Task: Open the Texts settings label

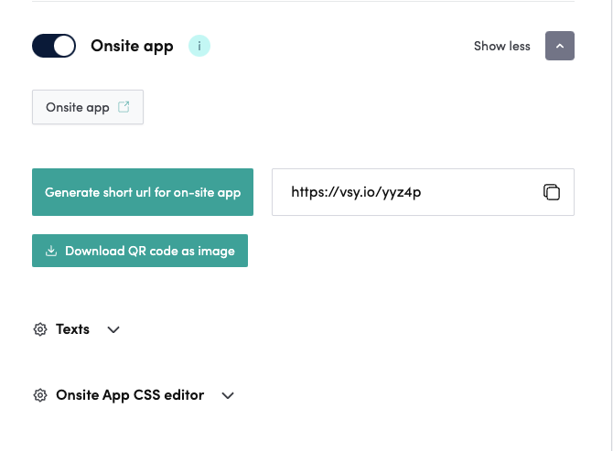Action: 72,329
